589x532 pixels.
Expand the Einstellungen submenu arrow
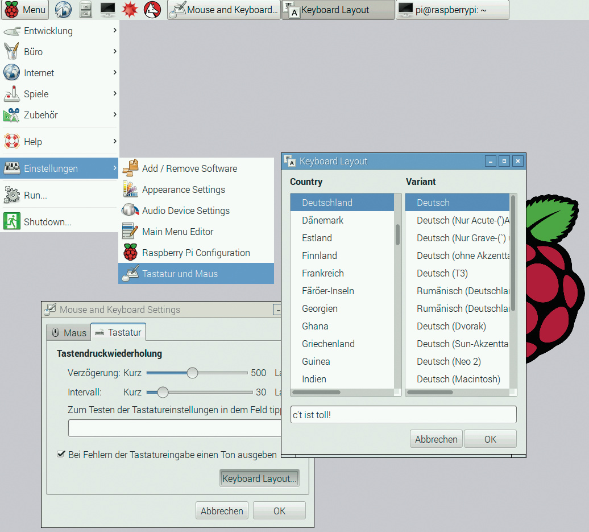pos(115,168)
